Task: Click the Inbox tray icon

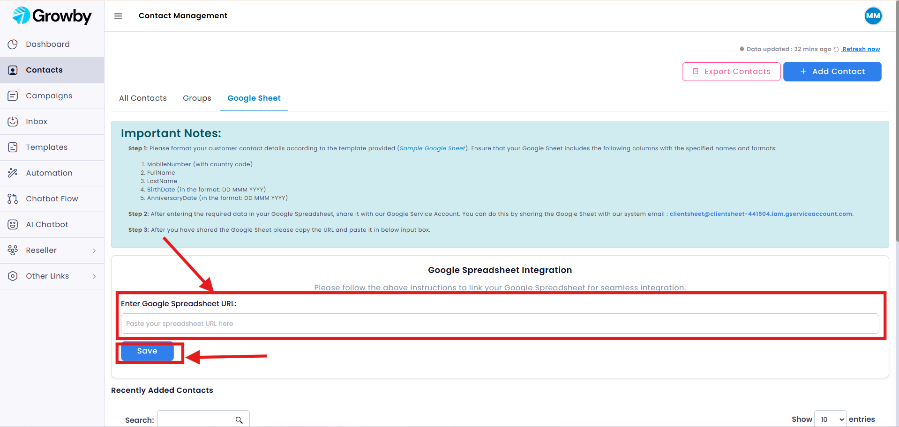Action: click(x=13, y=122)
